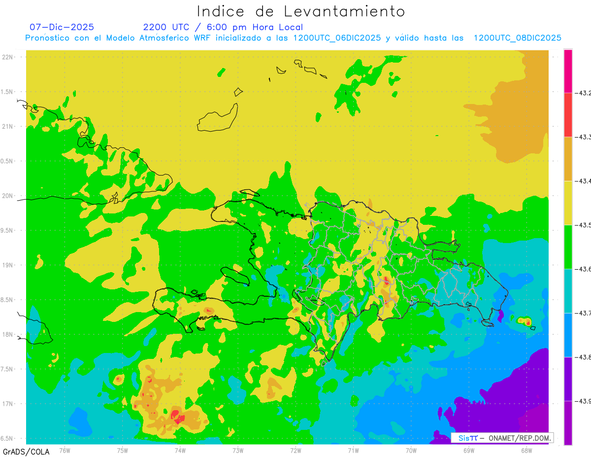
Task: Click the '70W' longitude label
Action: (x=411, y=450)
